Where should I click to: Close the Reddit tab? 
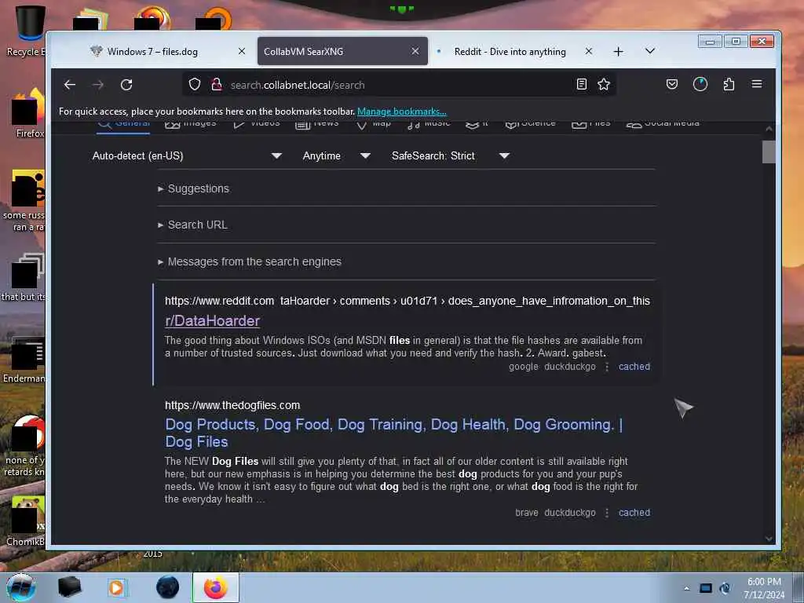(x=589, y=51)
